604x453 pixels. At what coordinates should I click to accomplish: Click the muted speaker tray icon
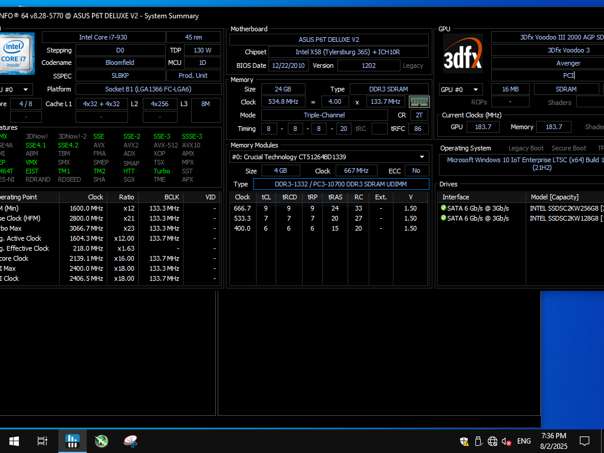(506, 441)
